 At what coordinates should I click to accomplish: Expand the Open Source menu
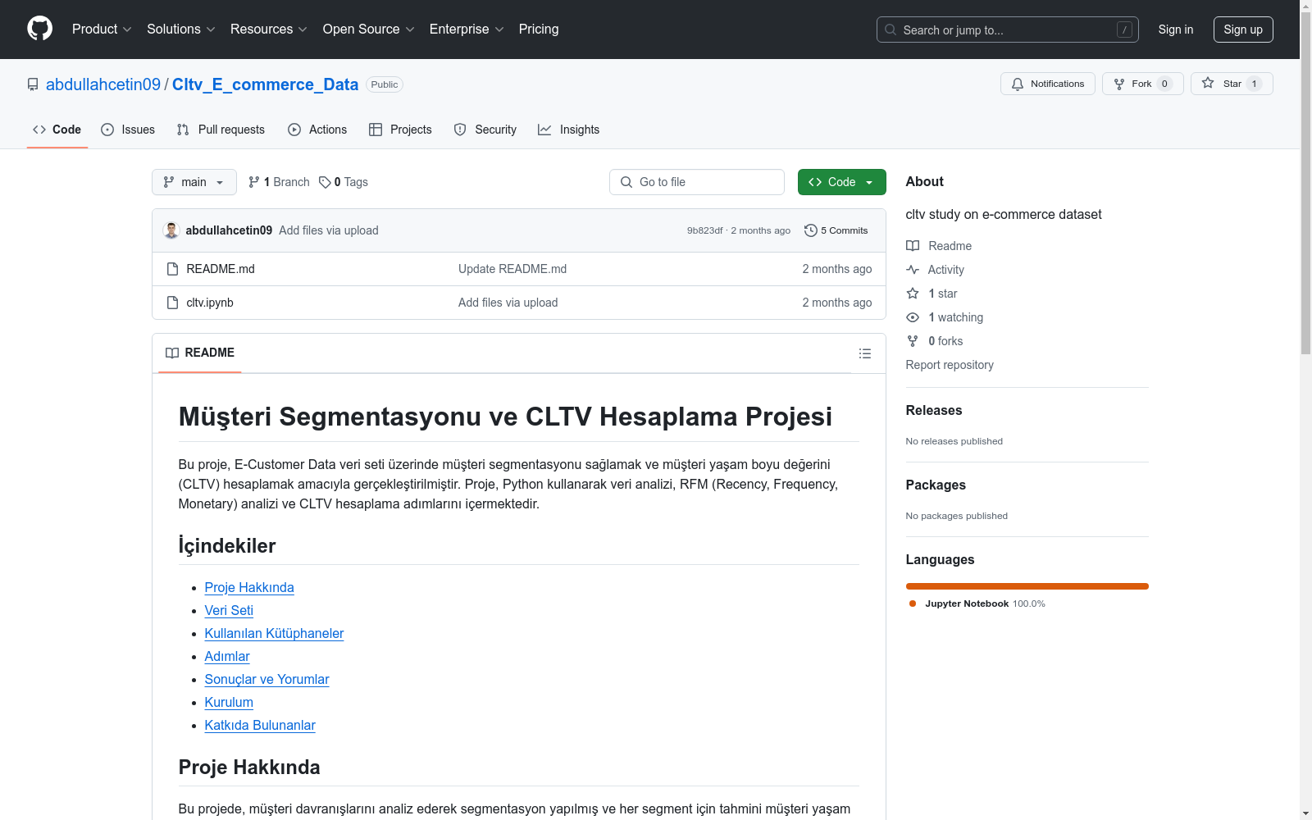(369, 30)
